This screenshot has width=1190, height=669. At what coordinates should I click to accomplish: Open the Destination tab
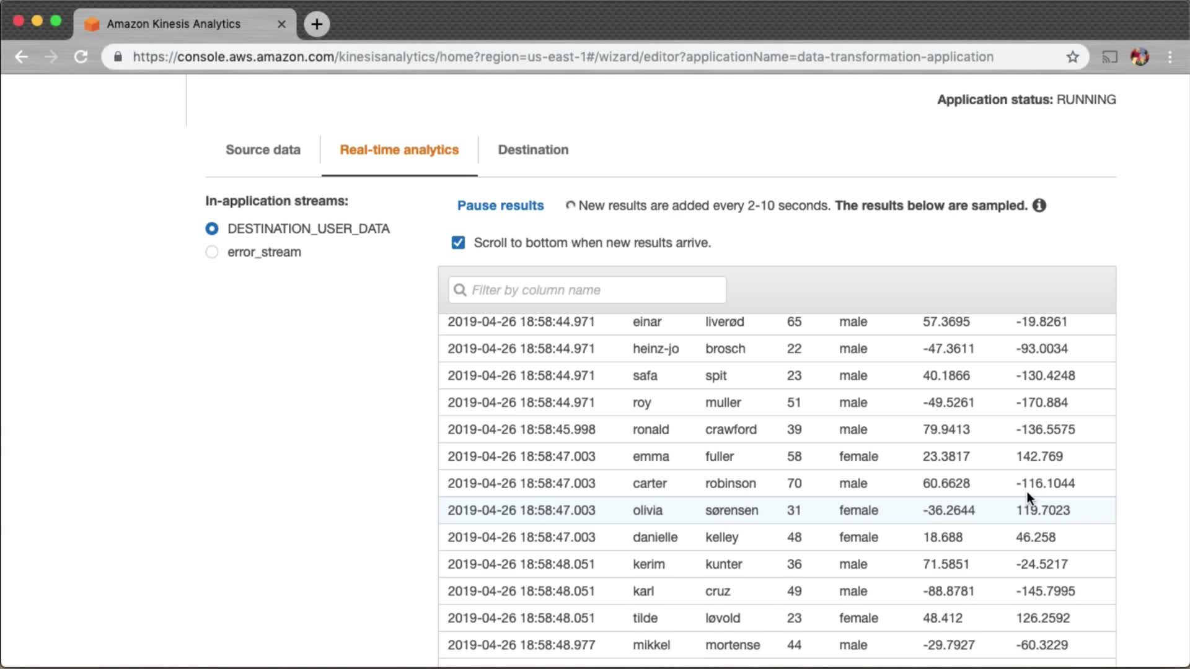point(533,150)
